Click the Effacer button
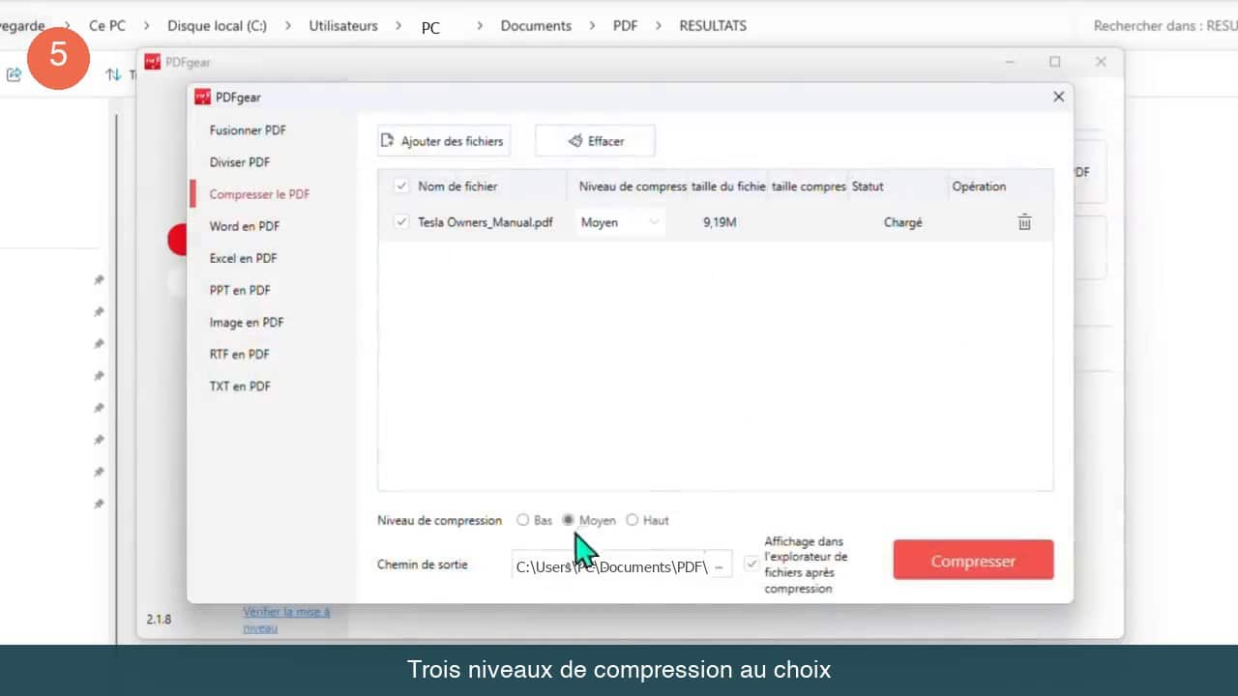 [x=595, y=141]
